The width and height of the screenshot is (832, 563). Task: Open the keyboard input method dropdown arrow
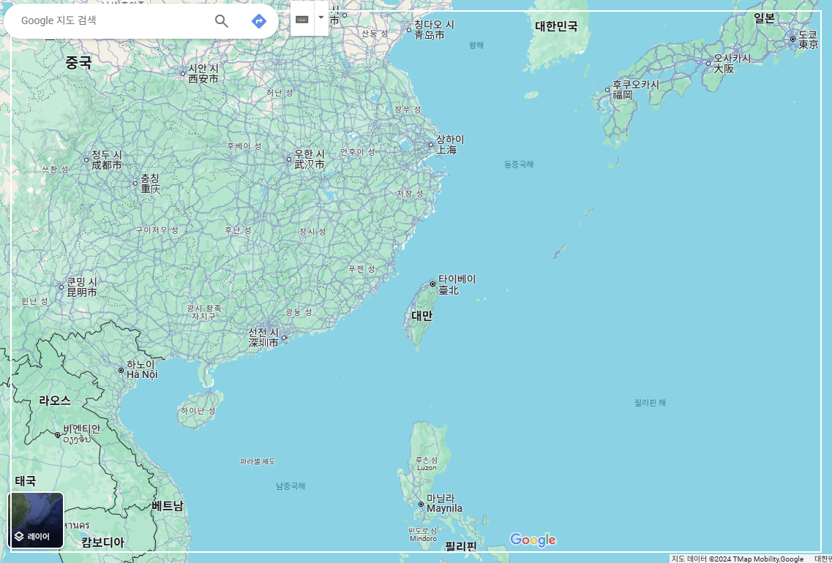coord(320,19)
